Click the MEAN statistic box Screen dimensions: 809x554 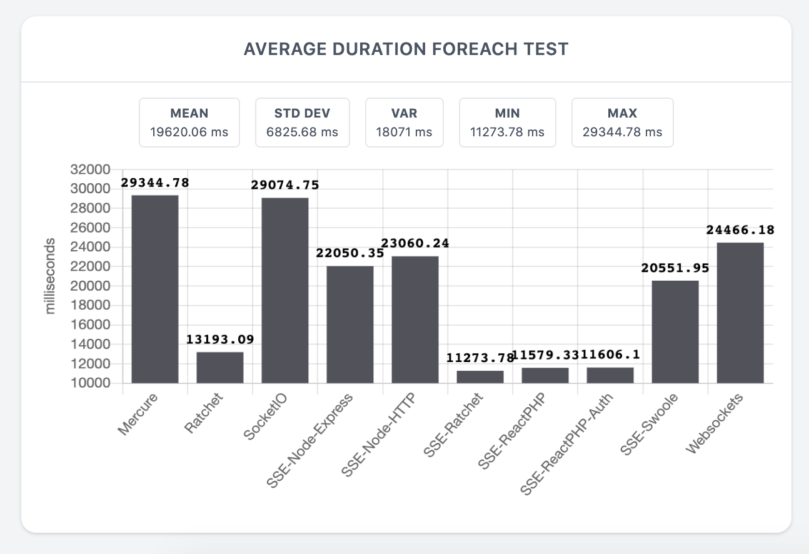tap(189, 123)
